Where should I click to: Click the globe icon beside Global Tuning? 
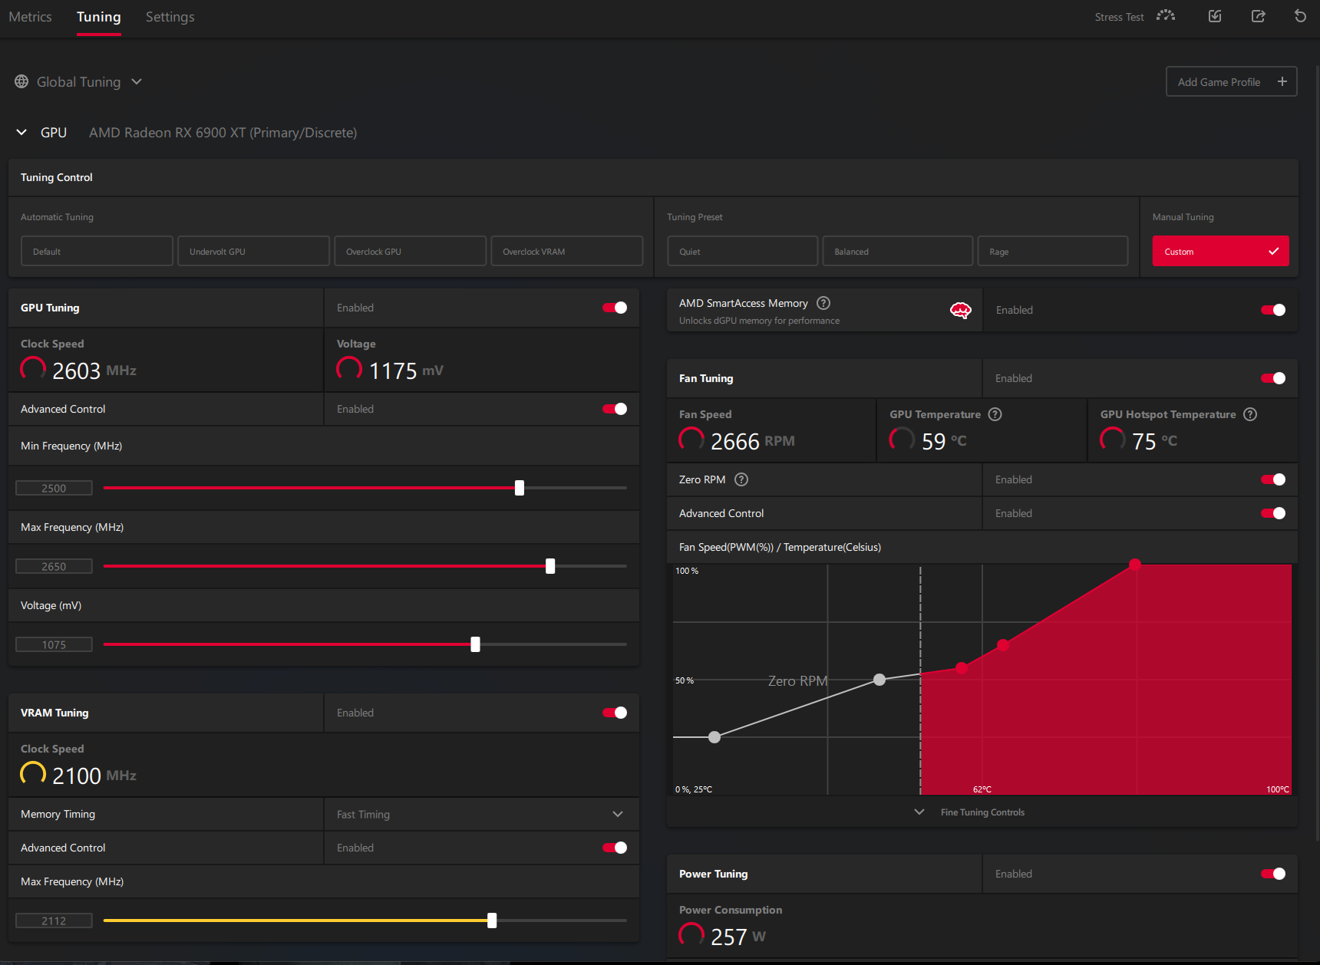[x=21, y=81]
